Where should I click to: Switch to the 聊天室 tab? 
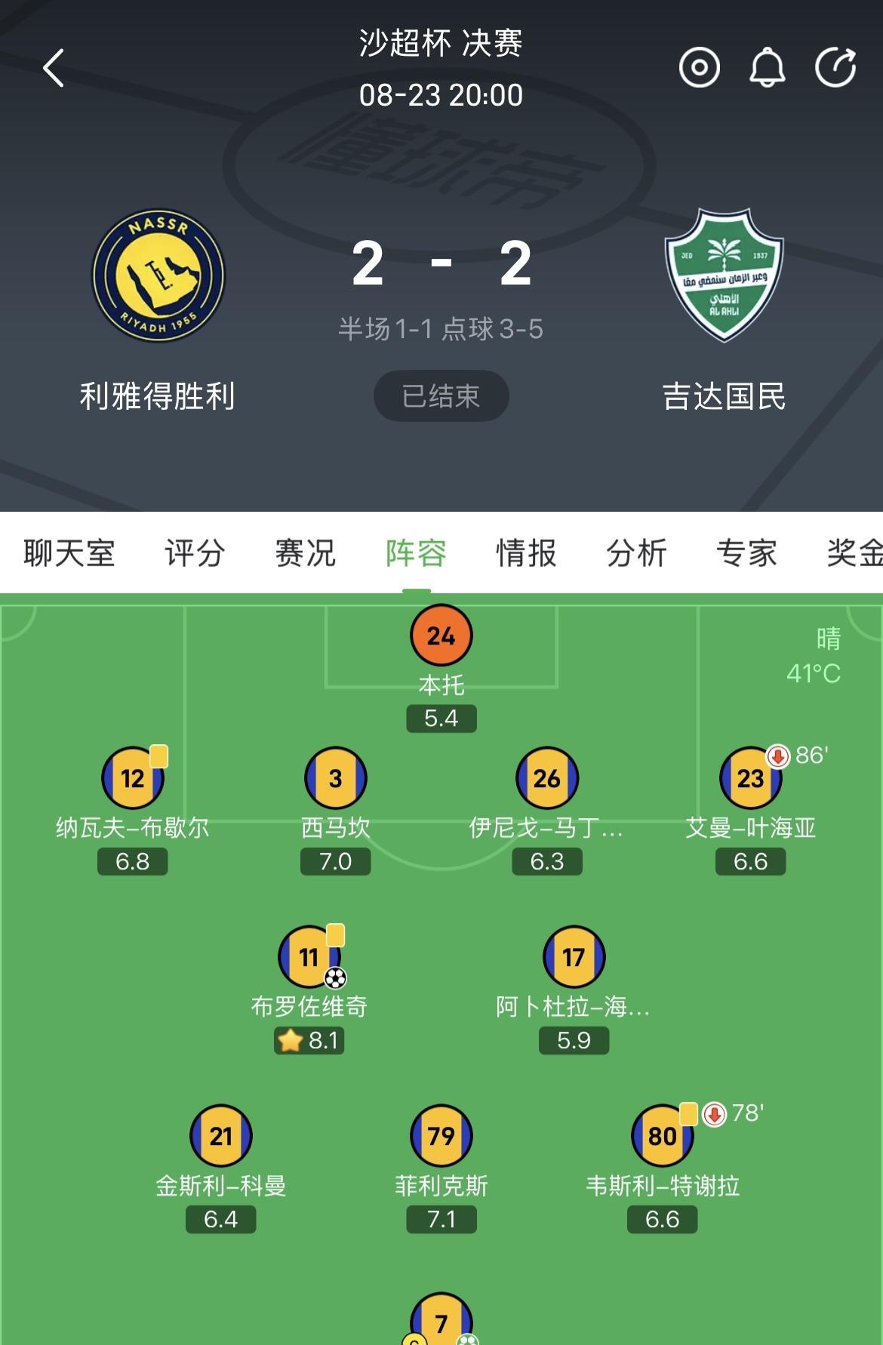69,553
